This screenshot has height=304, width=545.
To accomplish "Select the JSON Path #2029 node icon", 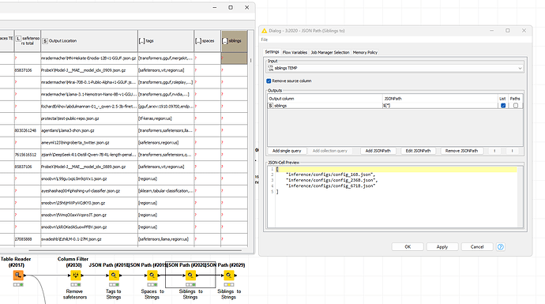I will (x=228, y=276).
